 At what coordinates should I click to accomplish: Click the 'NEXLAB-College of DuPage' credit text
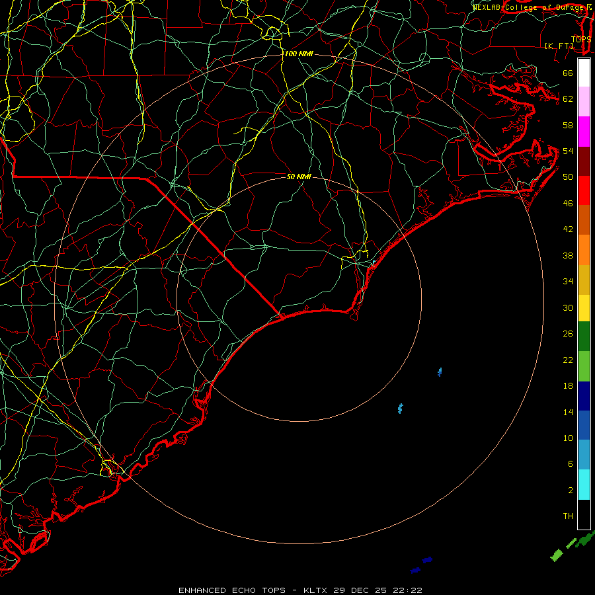pyautogui.click(x=528, y=7)
